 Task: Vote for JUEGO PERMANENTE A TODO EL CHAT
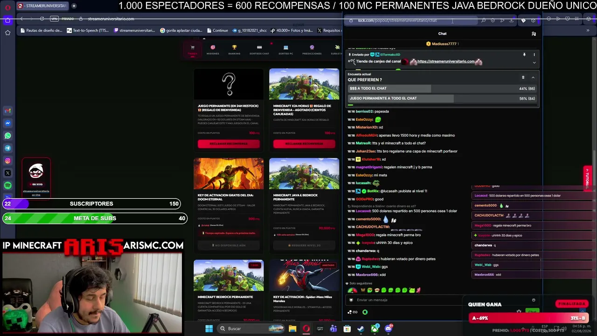441,98
